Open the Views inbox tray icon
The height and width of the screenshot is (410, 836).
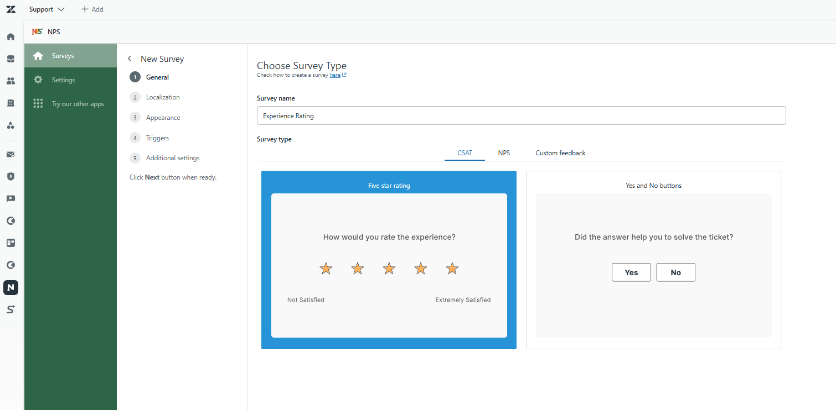pyautogui.click(x=11, y=59)
